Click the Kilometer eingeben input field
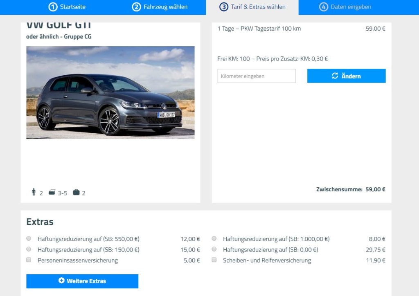Screen dimensions: 419x296 [257, 76]
